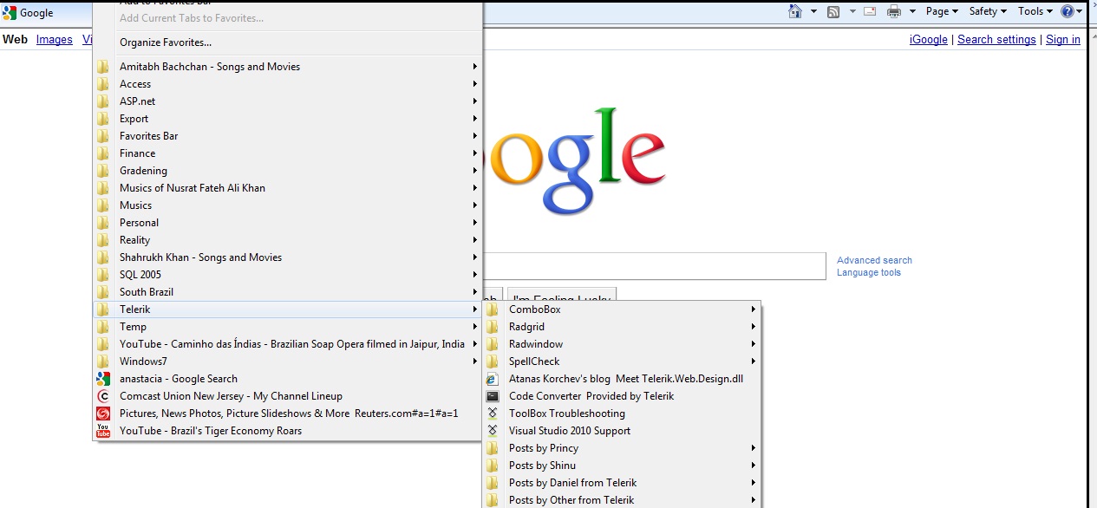
Task: Click the Google icon beside anastacia - Google Search
Action: 103,379
